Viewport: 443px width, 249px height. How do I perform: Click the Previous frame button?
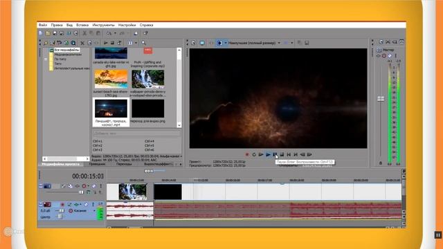[x=302, y=154]
